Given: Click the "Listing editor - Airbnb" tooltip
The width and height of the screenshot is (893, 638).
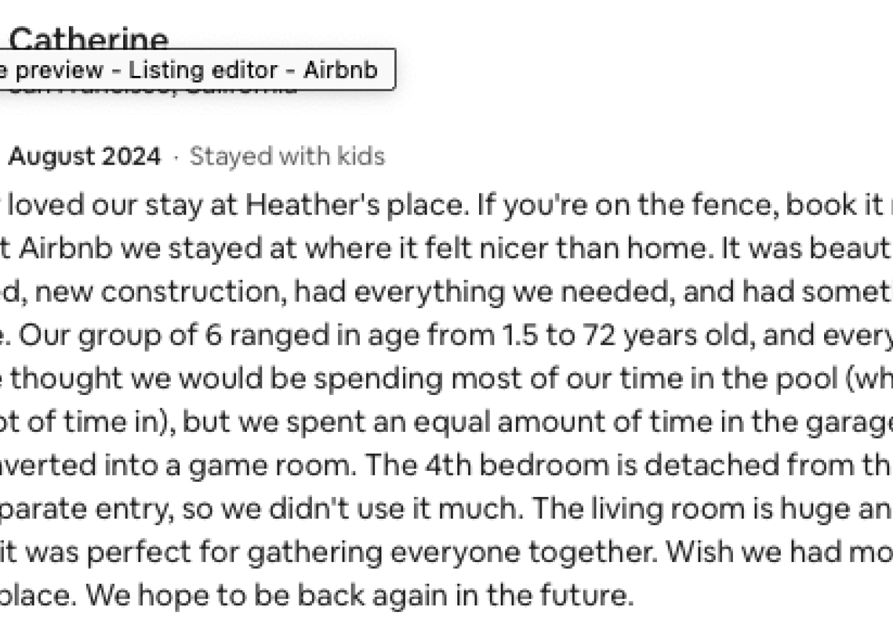Looking at the screenshot, I should [x=191, y=70].
